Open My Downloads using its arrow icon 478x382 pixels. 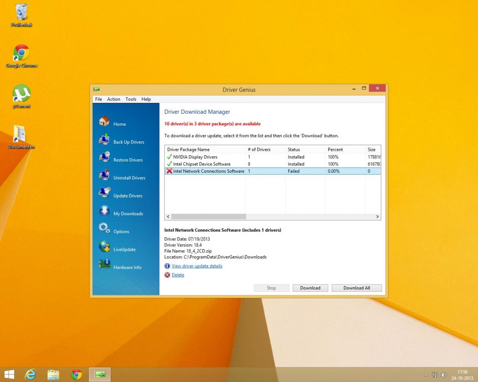[x=104, y=211]
